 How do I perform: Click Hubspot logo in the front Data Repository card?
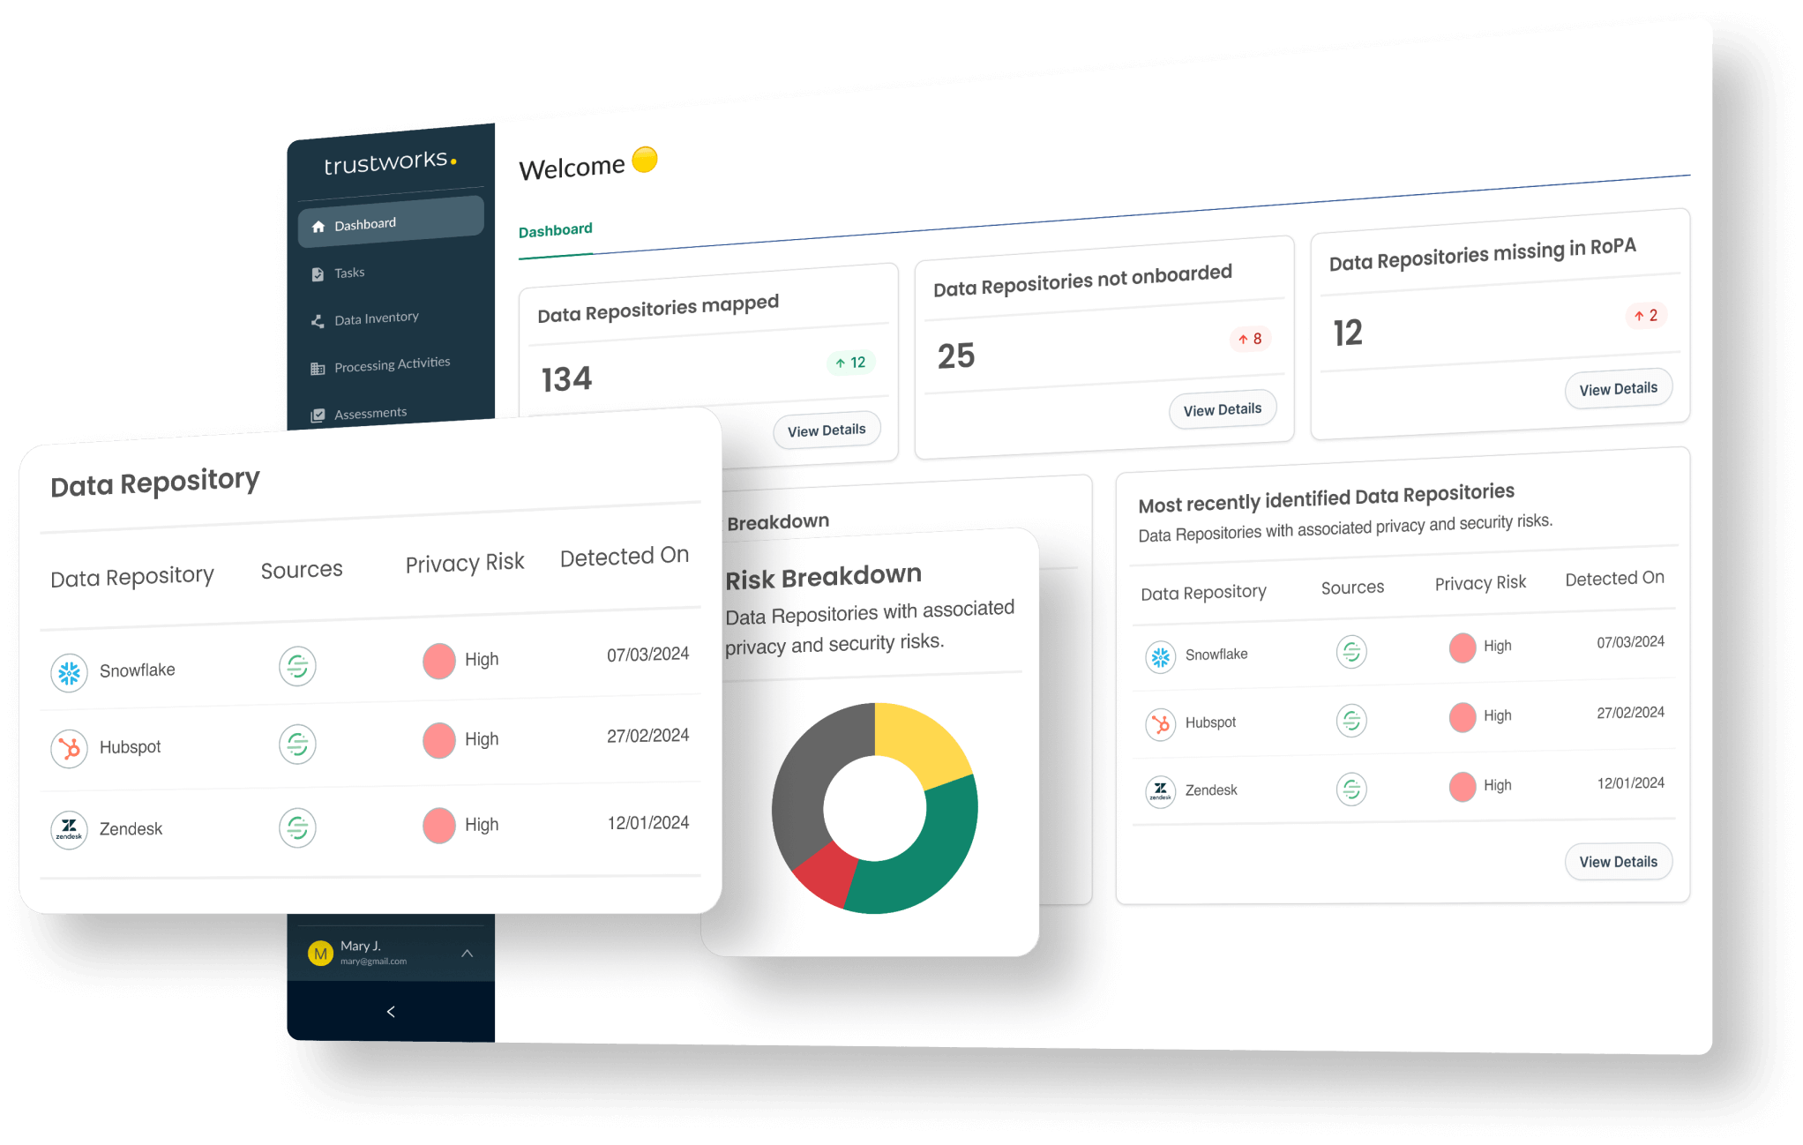pyautogui.click(x=69, y=749)
